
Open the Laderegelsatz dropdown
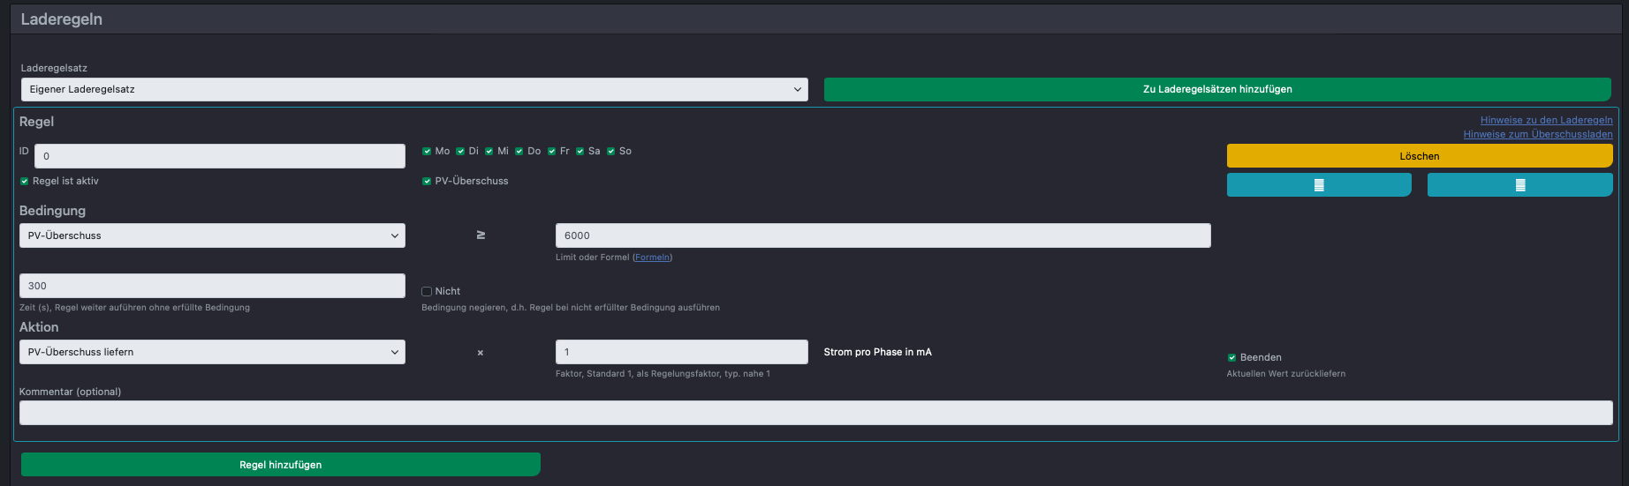(x=414, y=89)
